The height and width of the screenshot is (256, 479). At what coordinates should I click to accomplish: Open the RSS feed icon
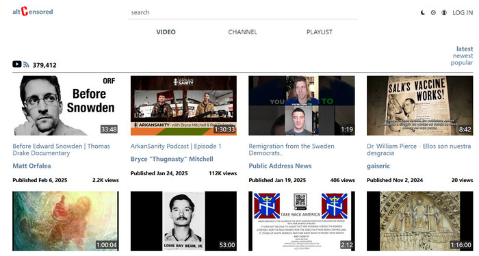[26, 64]
